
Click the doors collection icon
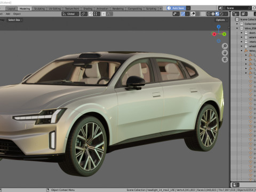tap(246, 33)
